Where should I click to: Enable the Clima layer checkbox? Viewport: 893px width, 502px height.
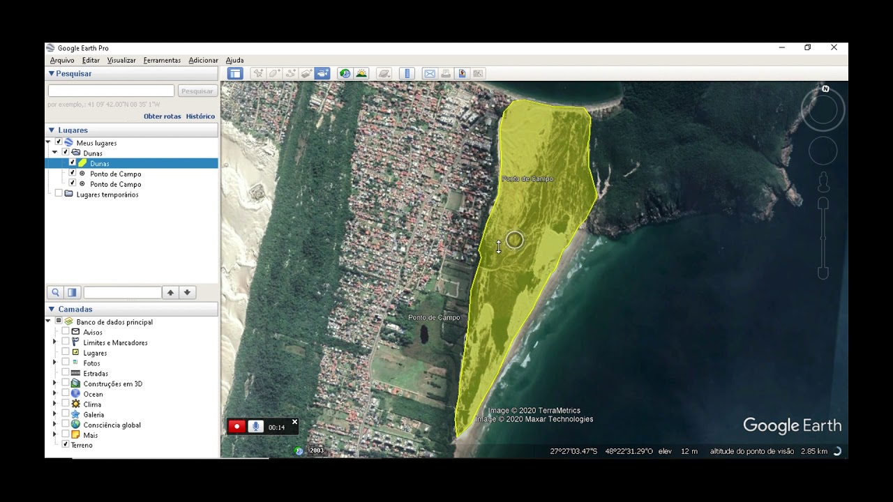(x=66, y=404)
